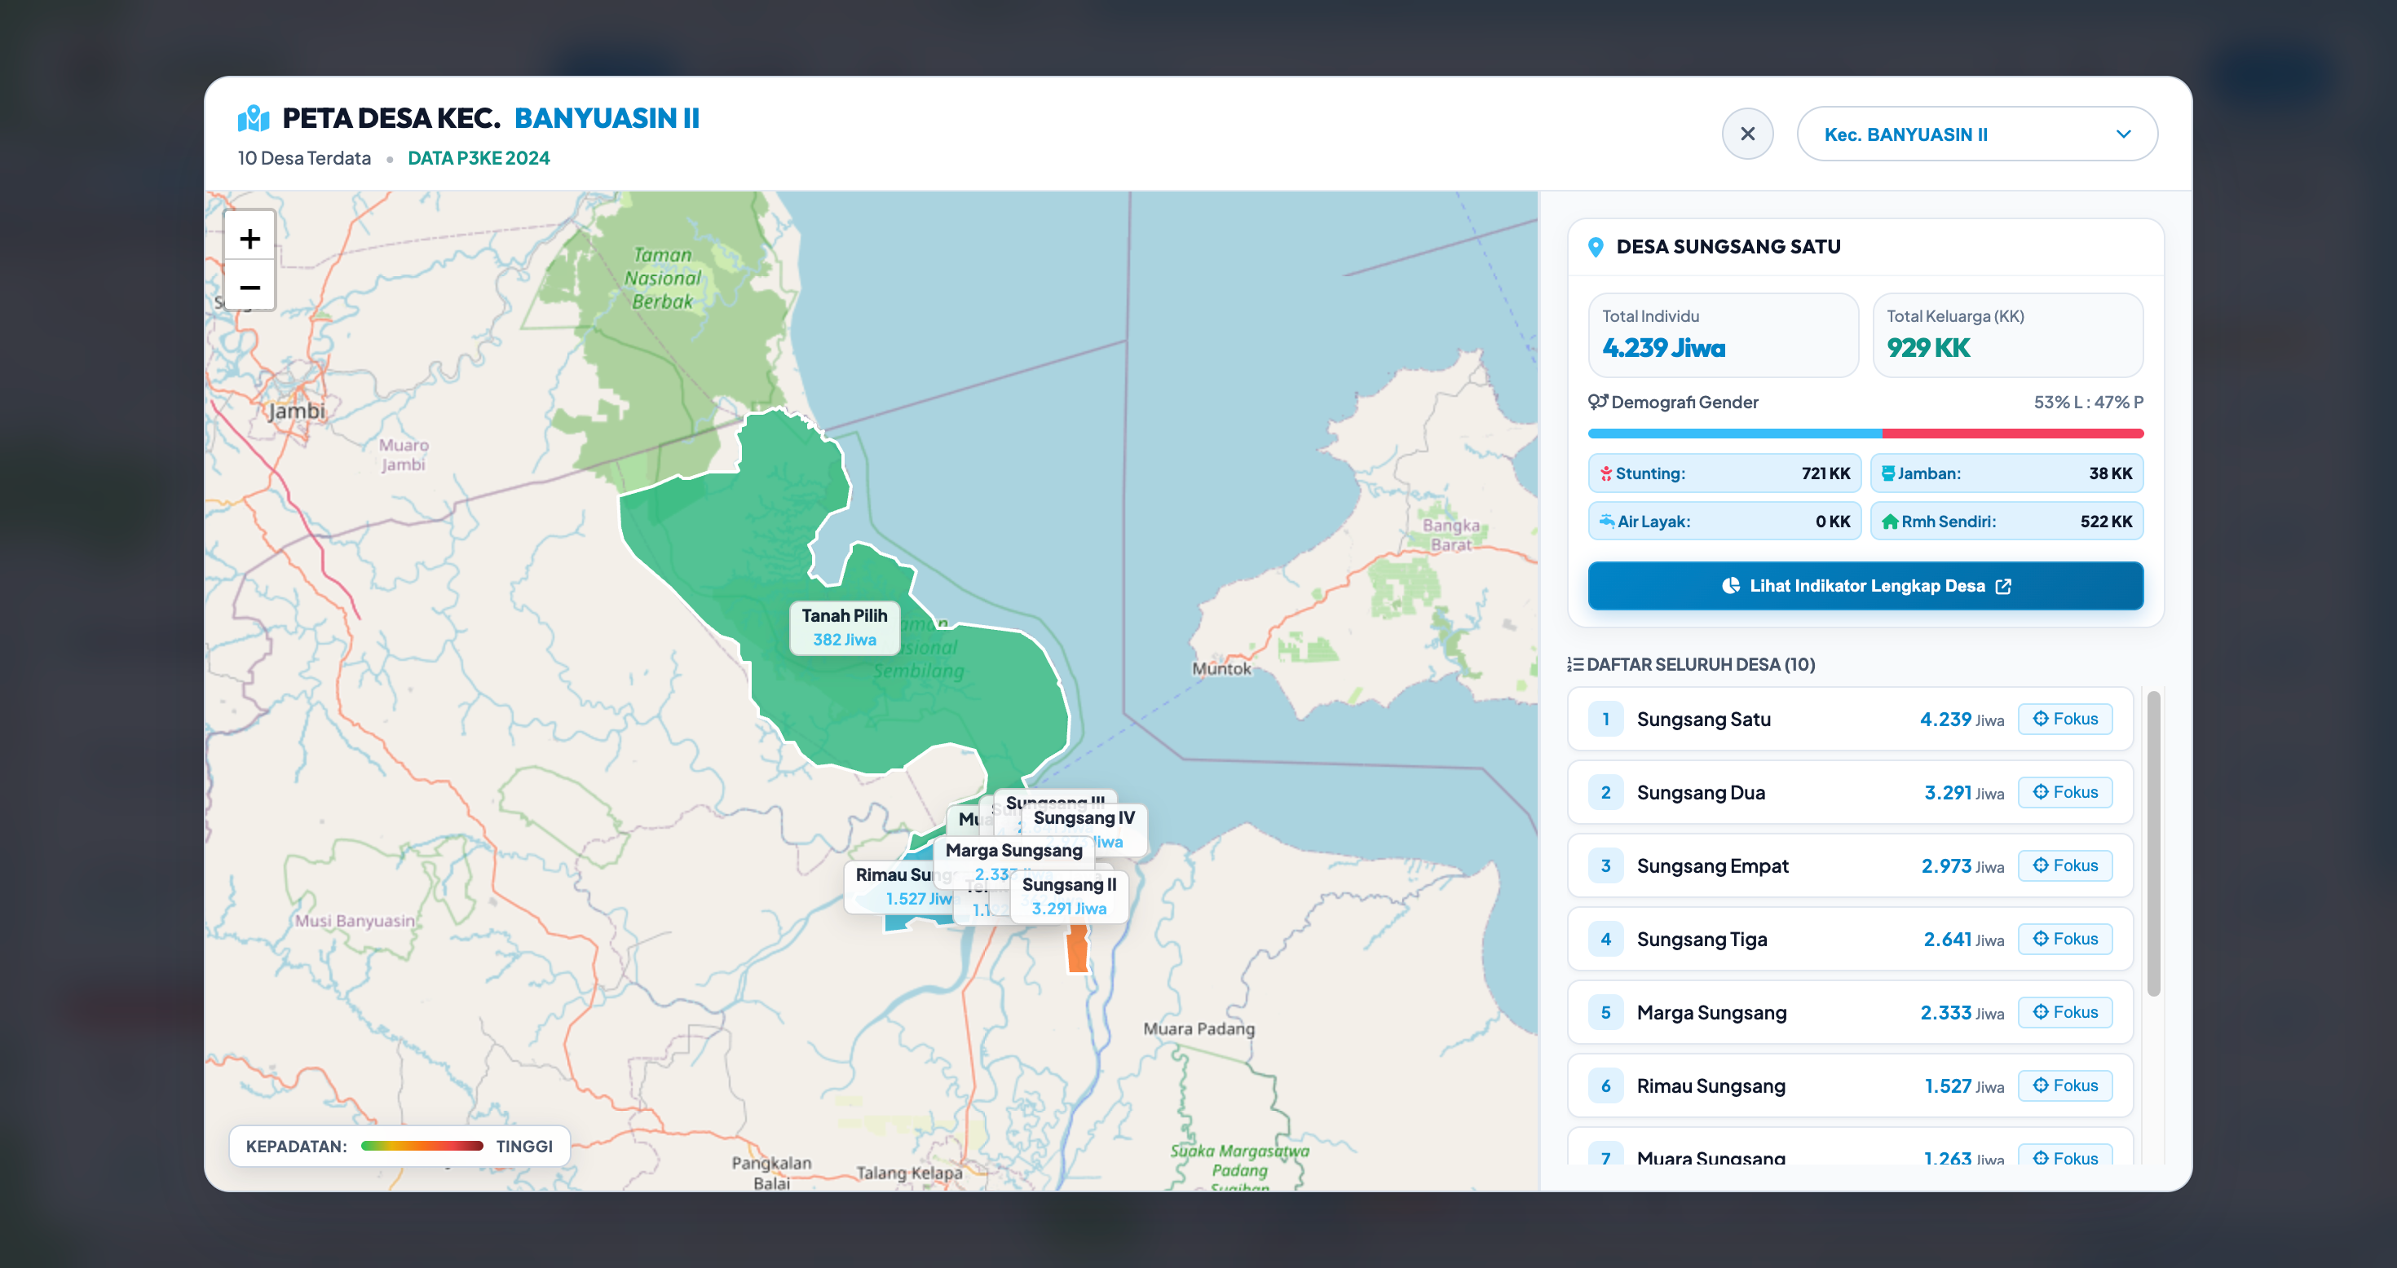Select the Tanah Pilih map label
The height and width of the screenshot is (1268, 2397).
844,627
